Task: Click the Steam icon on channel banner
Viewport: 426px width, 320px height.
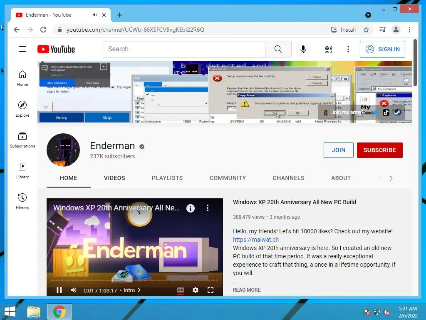Action: coord(397,112)
